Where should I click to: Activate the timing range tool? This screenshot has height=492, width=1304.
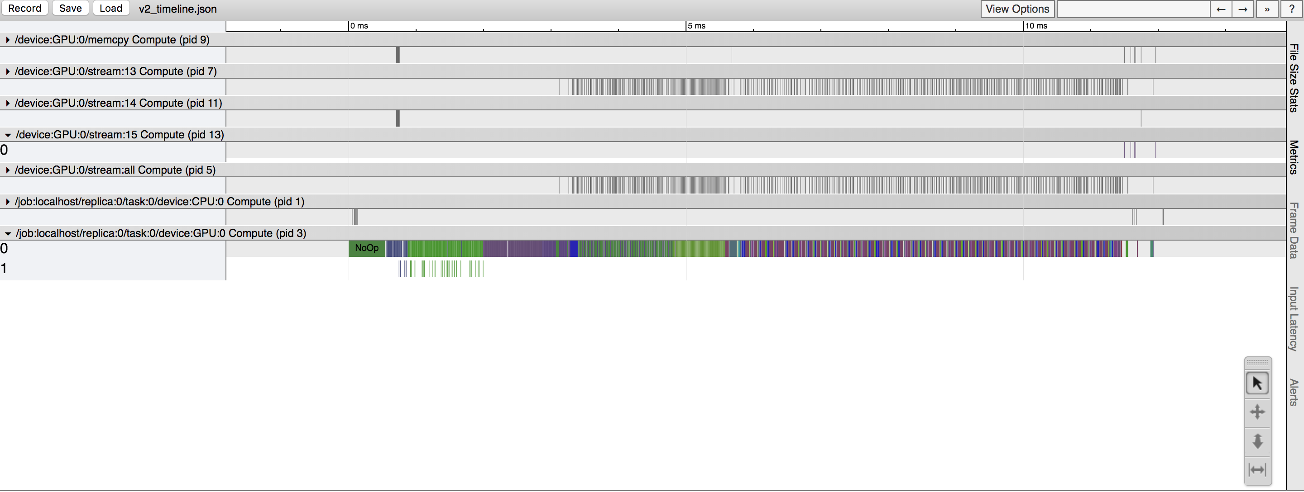pyautogui.click(x=1257, y=470)
